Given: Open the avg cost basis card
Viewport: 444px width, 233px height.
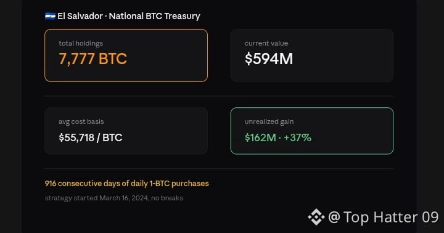Looking at the screenshot, I should [x=126, y=131].
